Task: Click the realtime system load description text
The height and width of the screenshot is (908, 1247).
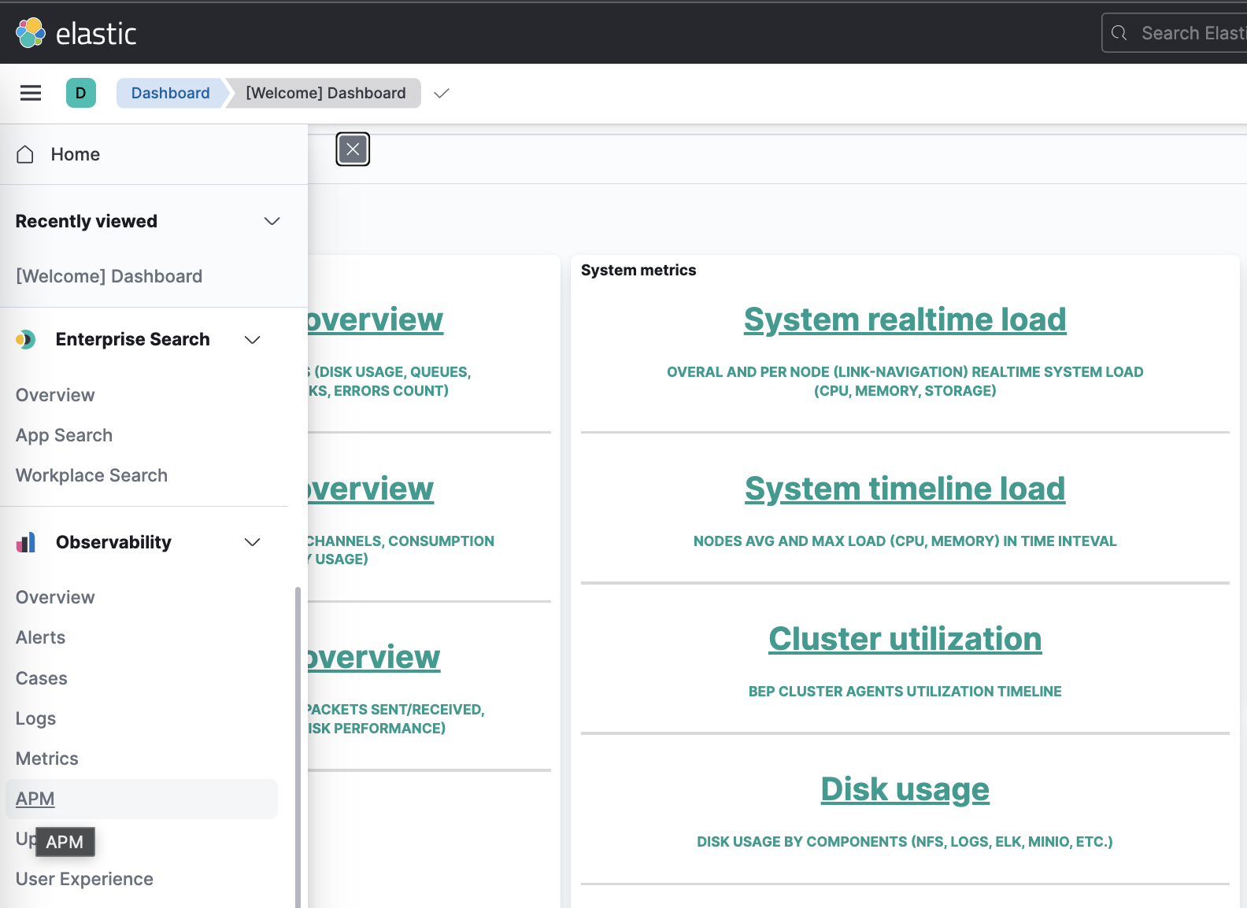Action: point(905,382)
